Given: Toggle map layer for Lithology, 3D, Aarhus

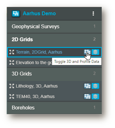Looking at the screenshot, I should click(x=95, y=86).
